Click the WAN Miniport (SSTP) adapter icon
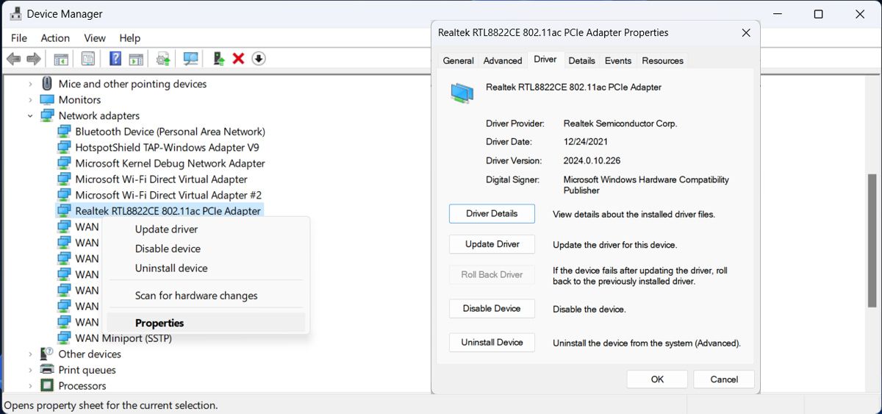This screenshot has width=882, height=414. (x=65, y=338)
